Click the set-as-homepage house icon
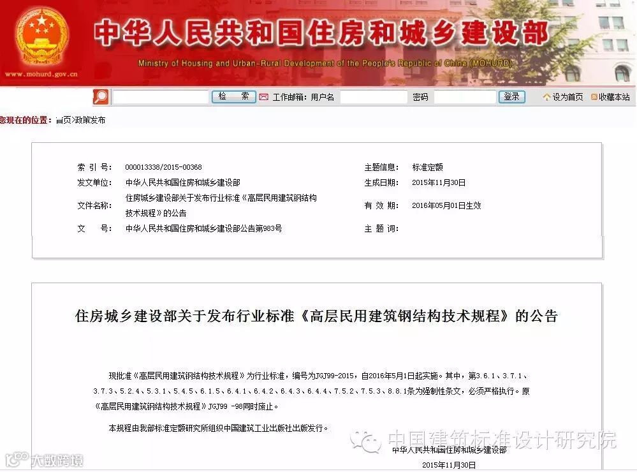The height and width of the screenshot is (472, 637). [546, 97]
